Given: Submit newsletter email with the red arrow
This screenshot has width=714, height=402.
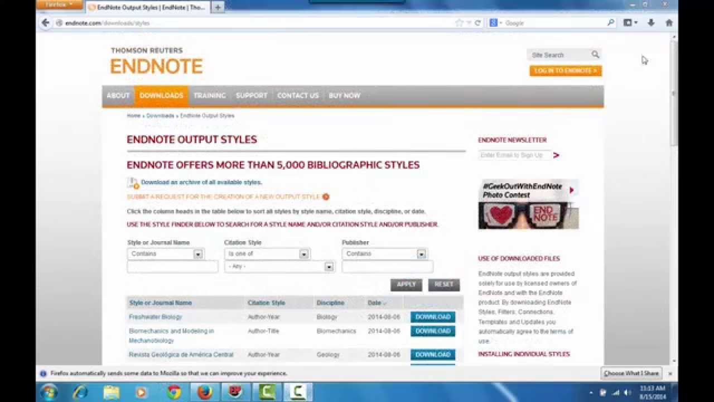Looking at the screenshot, I should coord(556,155).
